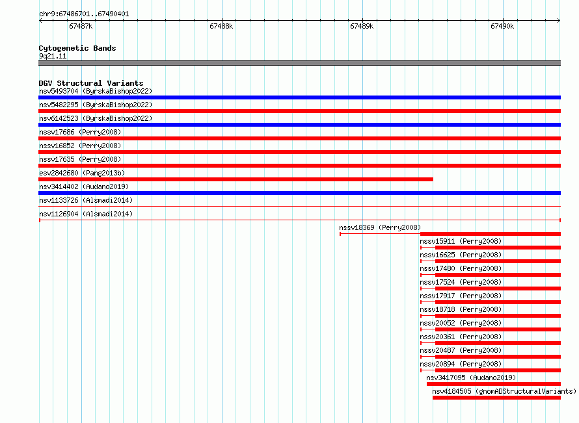This screenshot has width=579, height=423.
Task: Click the 9q21.11 band label
Action: (53, 56)
